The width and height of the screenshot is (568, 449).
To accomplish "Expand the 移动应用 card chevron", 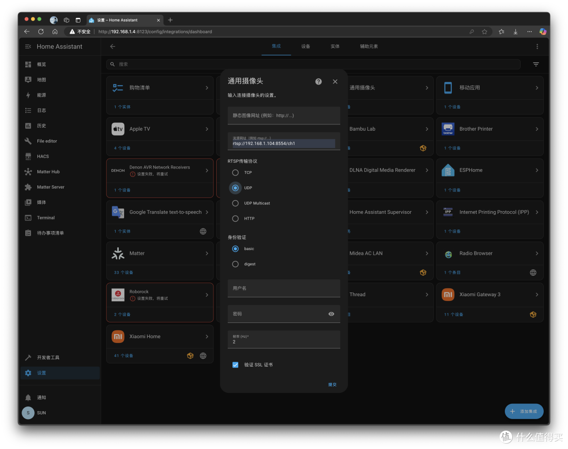I will click(537, 88).
